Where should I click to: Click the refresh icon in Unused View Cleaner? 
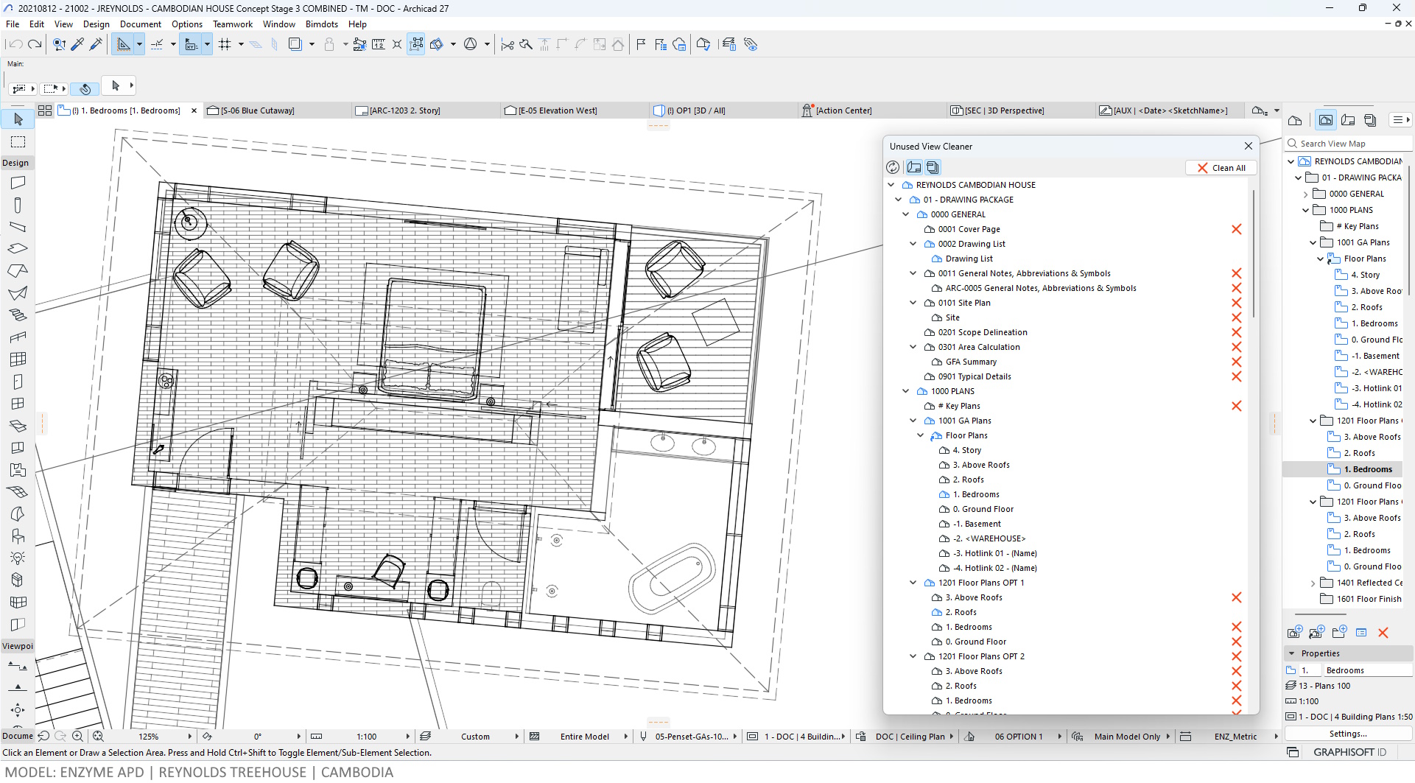[893, 168]
